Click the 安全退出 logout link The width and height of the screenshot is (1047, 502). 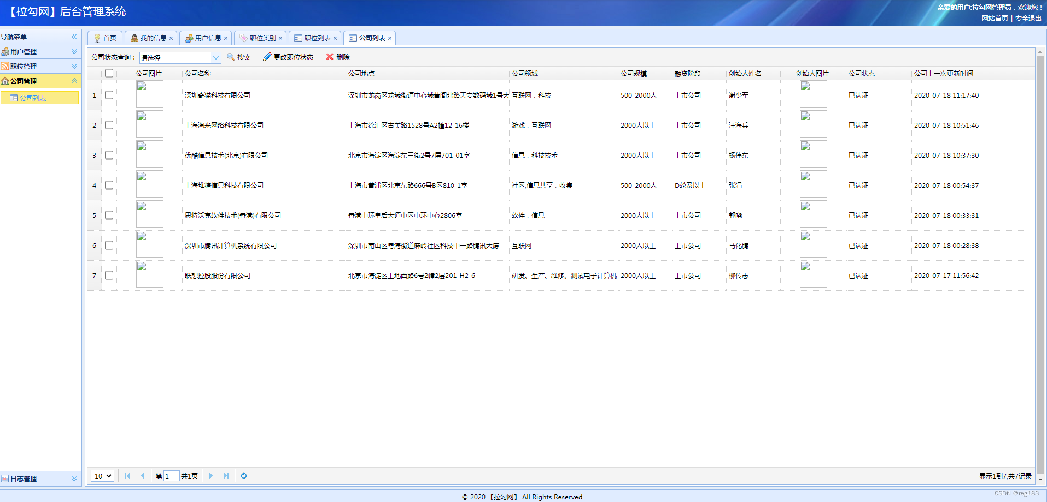coord(1028,19)
